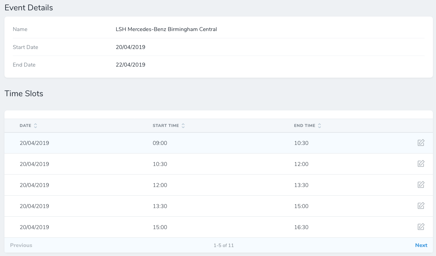Edit the 12:00 time slot
The image size is (436, 256).
(421, 185)
